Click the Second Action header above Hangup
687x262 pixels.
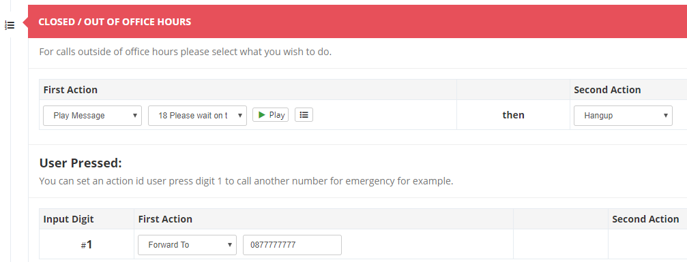[607, 90]
